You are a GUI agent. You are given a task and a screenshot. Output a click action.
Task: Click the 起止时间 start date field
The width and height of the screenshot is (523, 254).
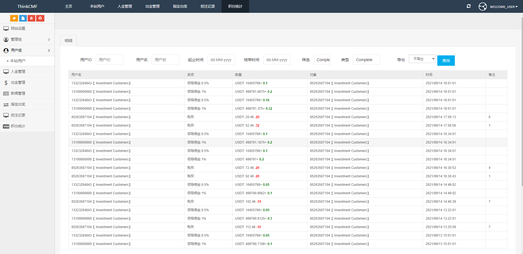pyautogui.click(x=221, y=60)
